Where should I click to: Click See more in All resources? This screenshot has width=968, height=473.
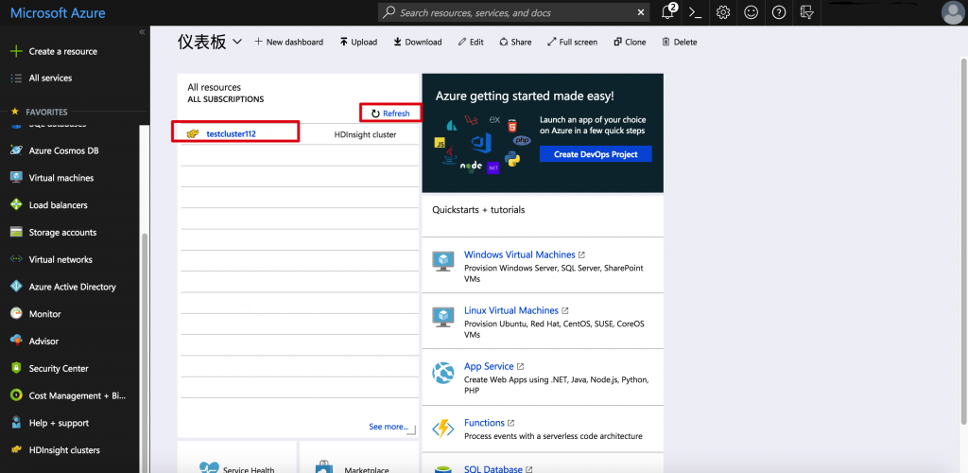[389, 426]
